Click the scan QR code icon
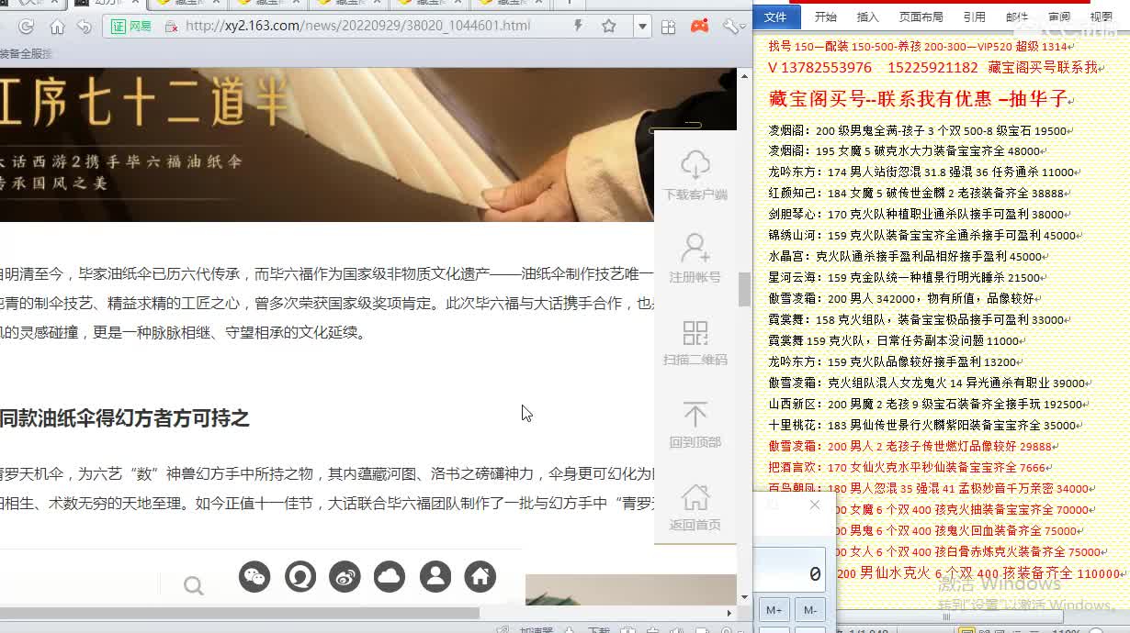The height and width of the screenshot is (633, 1130). tap(695, 331)
